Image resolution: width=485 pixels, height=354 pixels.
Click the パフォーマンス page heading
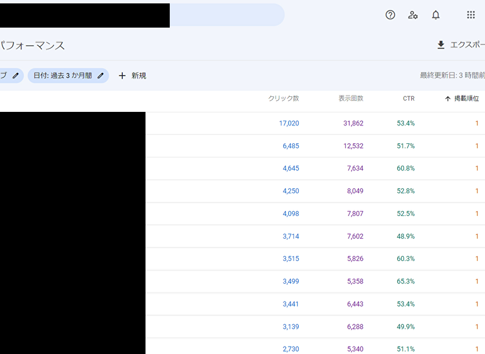(x=32, y=45)
